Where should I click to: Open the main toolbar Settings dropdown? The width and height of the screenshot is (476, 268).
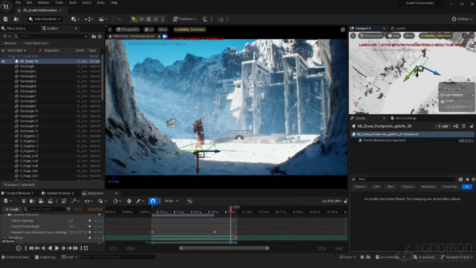[x=462, y=19]
